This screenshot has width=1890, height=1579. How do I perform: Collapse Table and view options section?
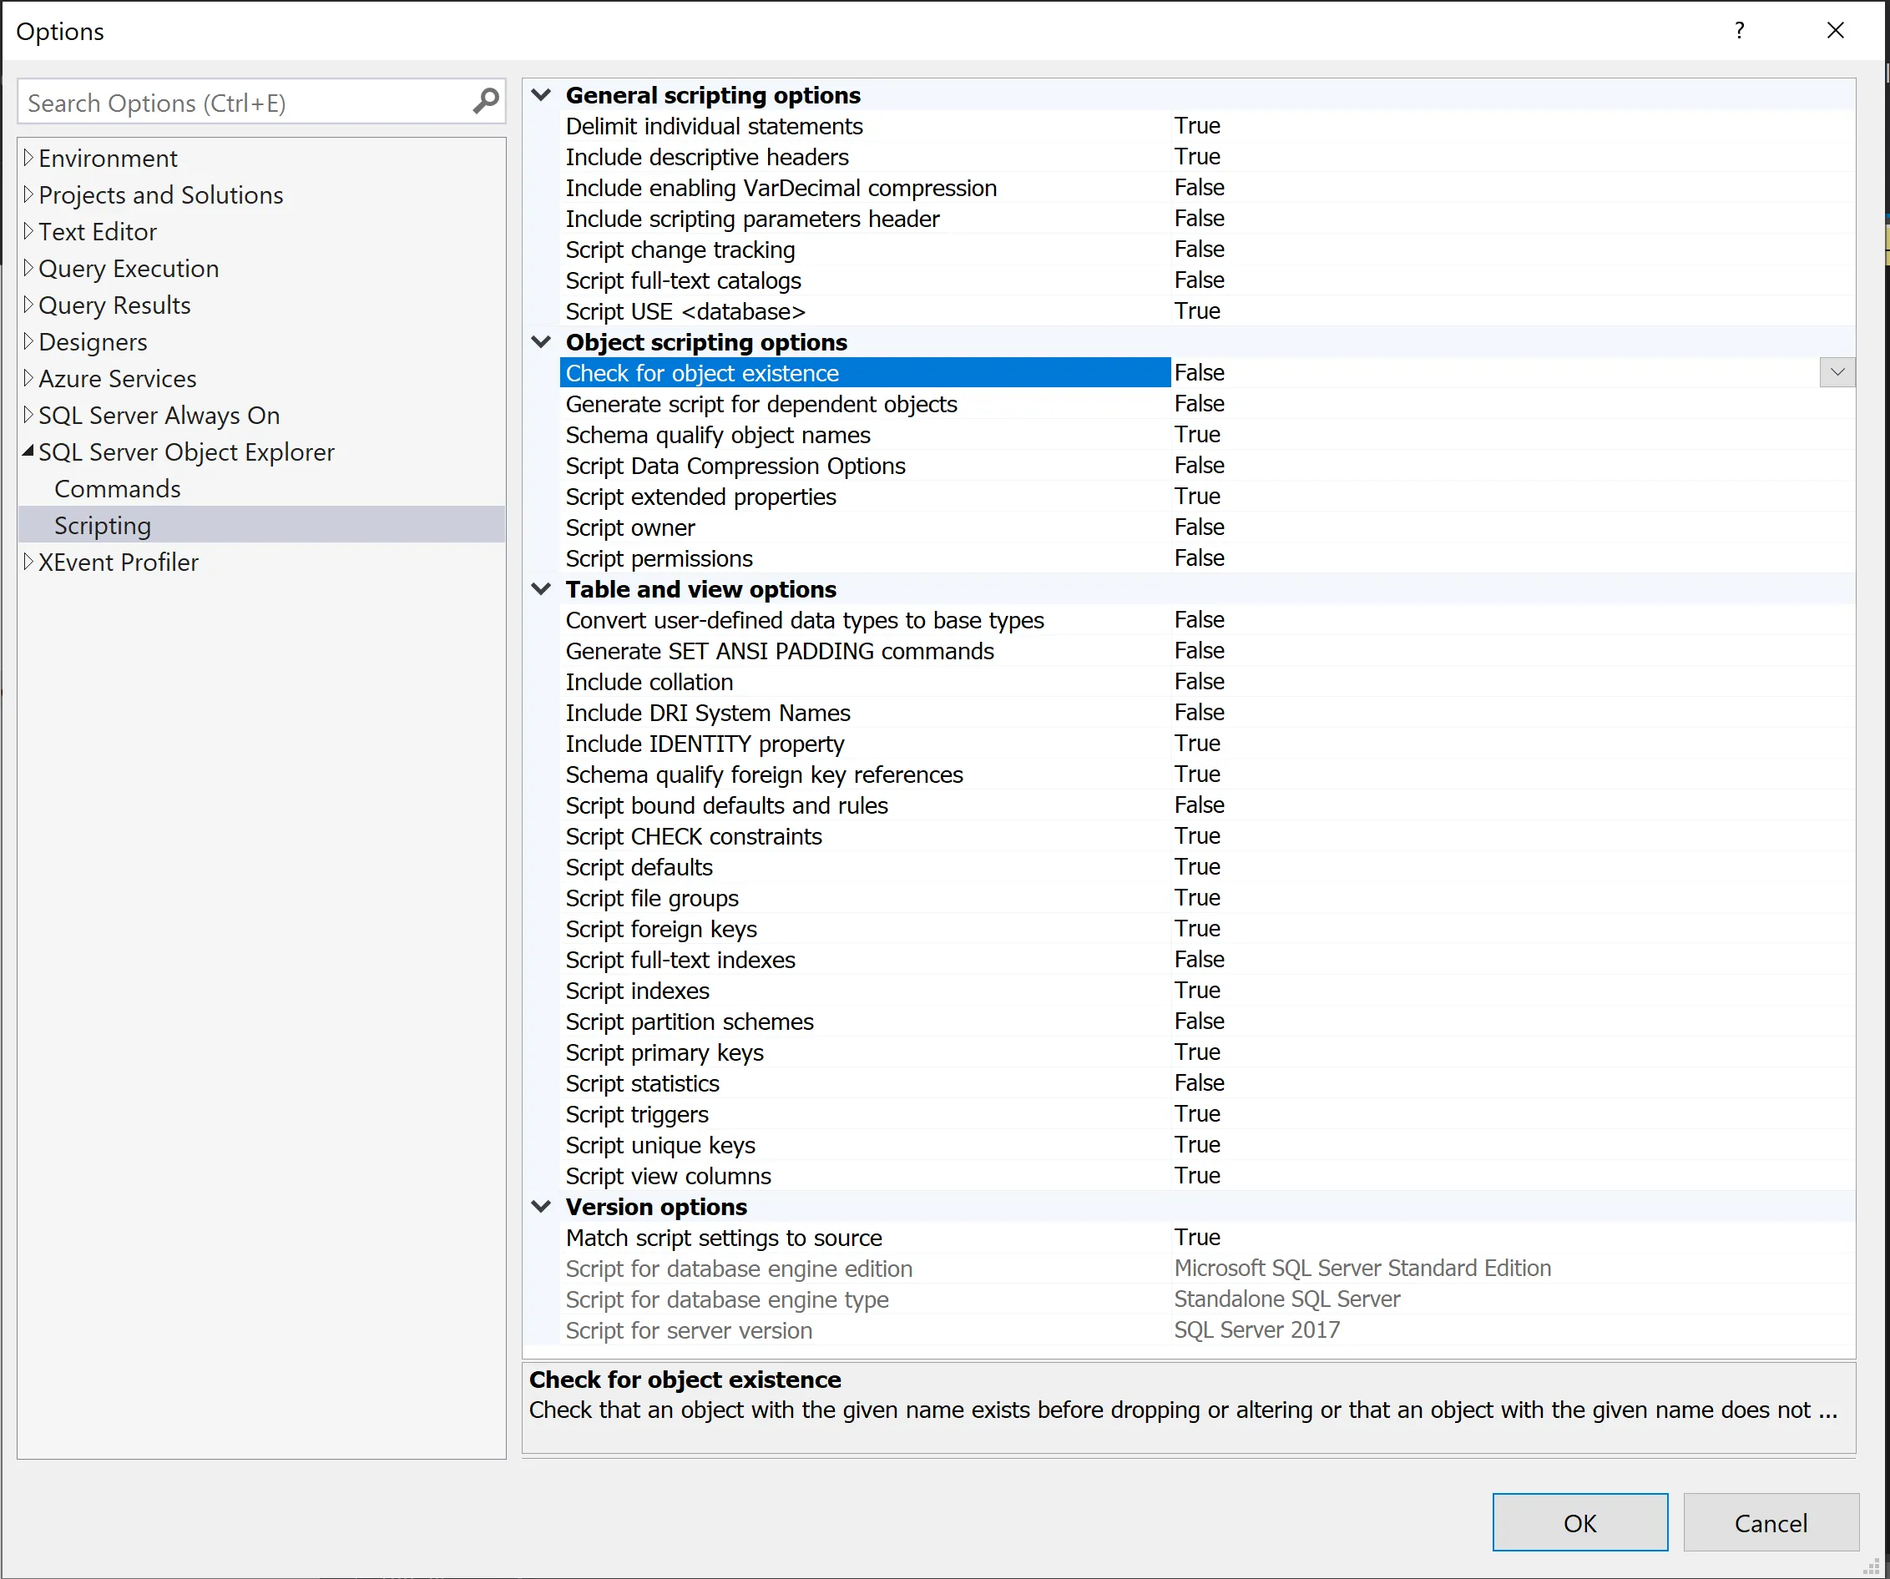click(541, 589)
